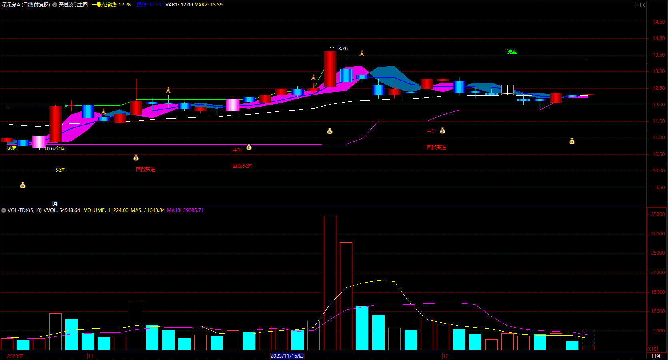
Task: Click the 操作: 12.23 value
Action: 149,5
